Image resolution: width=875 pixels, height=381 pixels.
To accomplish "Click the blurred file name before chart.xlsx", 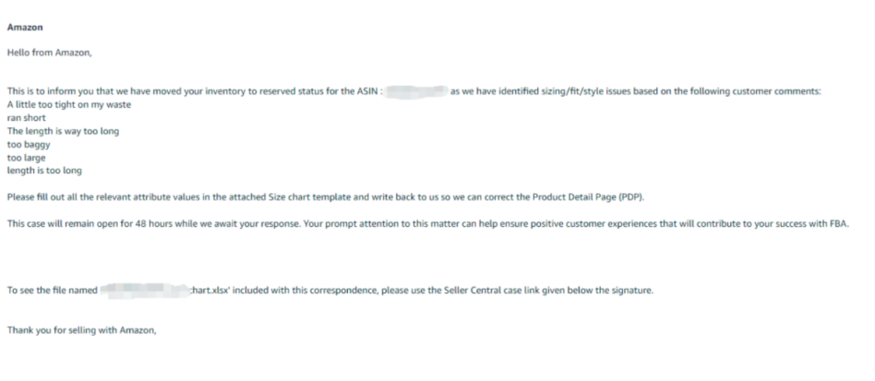I will pyautogui.click(x=145, y=291).
